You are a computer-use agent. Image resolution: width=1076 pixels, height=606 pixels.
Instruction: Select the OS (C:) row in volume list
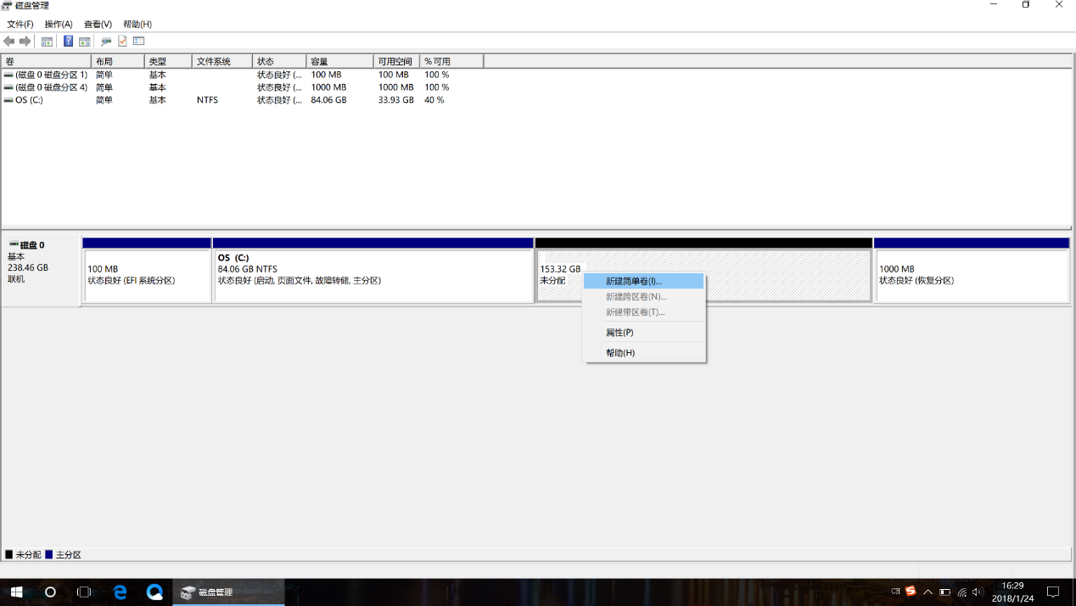pyautogui.click(x=29, y=100)
